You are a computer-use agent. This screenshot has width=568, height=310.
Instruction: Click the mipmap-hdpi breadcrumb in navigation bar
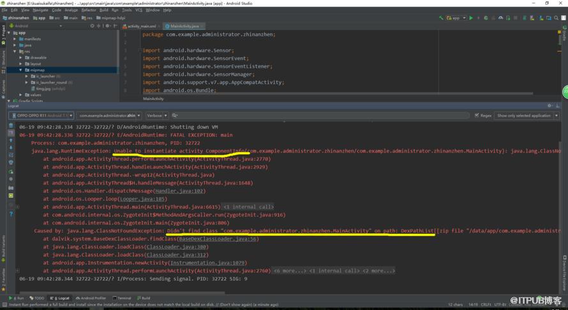tap(110, 18)
